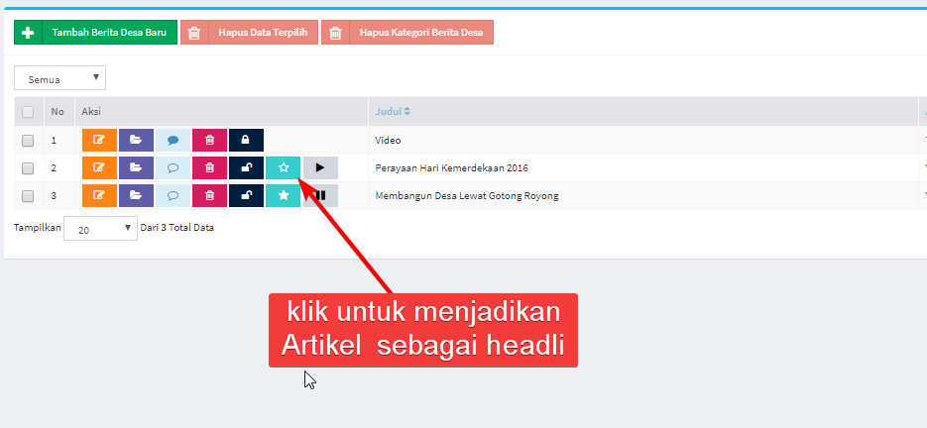Click the No column header
The height and width of the screenshot is (428, 927).
pos(58,112)
